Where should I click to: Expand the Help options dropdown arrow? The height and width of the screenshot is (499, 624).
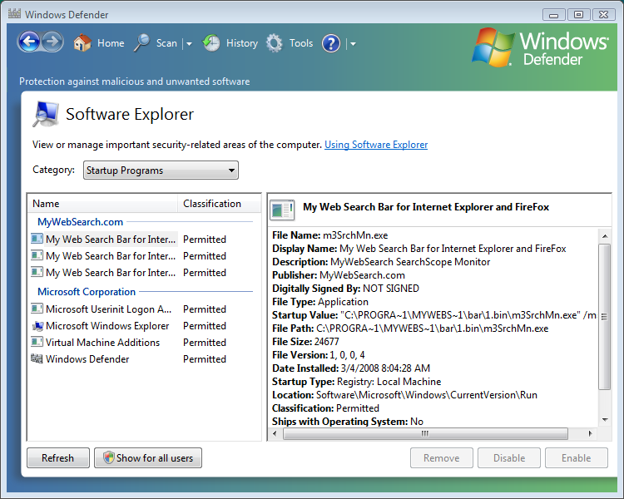(353, 44)
